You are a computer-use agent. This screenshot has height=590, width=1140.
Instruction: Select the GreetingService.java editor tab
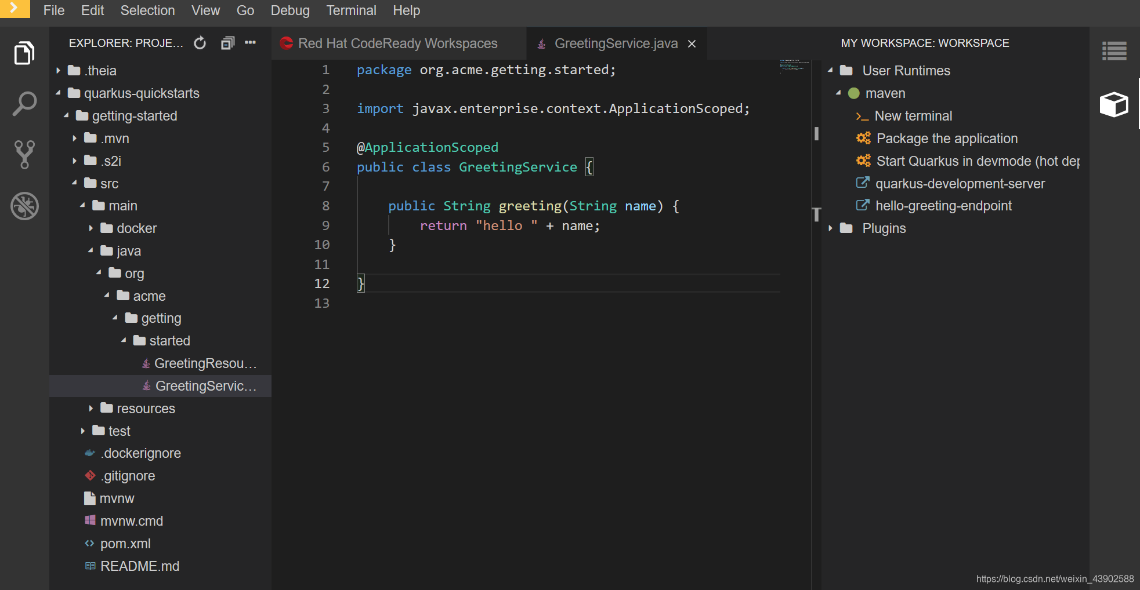click(x=616, y=43)
